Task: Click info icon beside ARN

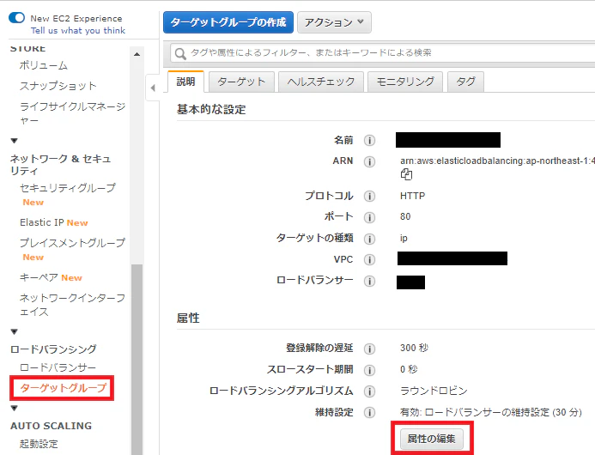Action: pyautogui.click(x=369, y=161)
